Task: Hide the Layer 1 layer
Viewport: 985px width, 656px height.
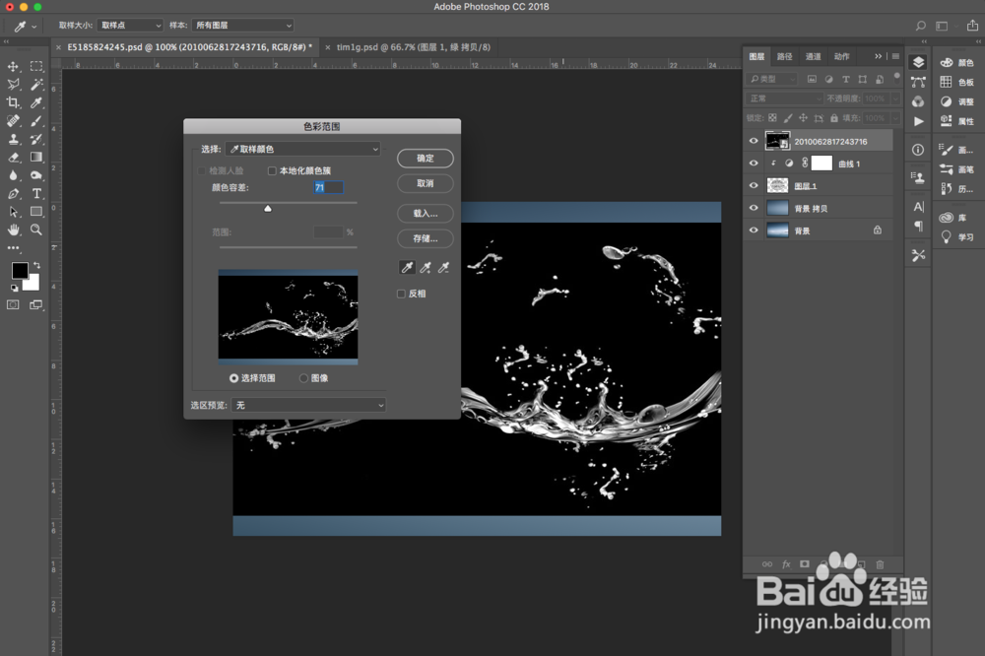Action: click(754, 185)
